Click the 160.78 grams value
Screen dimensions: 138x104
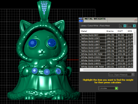coord(110,54)
